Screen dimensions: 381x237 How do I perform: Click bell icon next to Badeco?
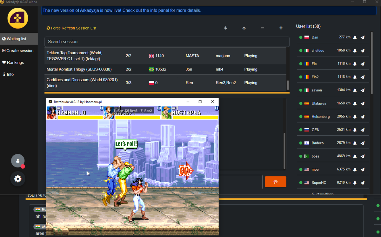click(355, 143)
